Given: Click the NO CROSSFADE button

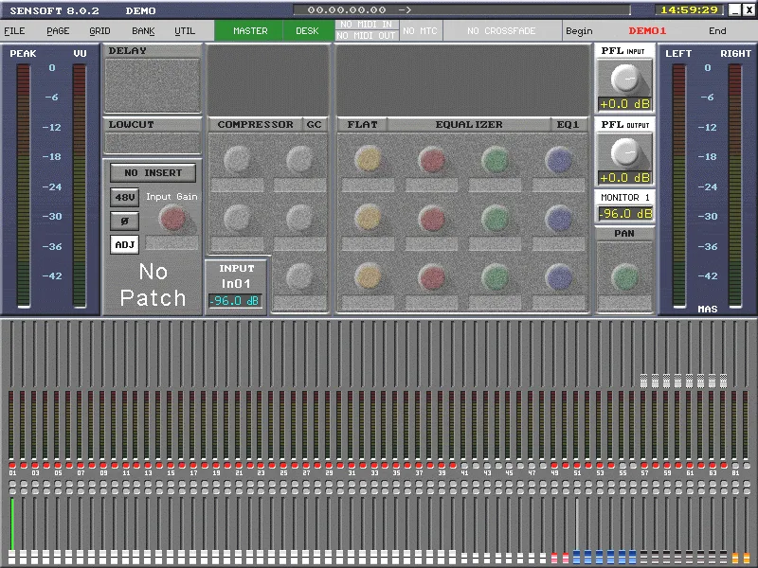Looking at the screenshot, I should coord(501,31).
